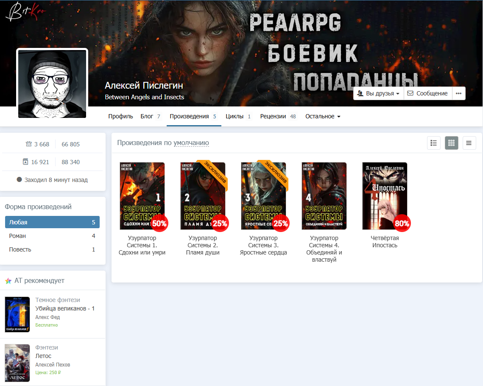Open Узурпатор Системы 3 book cover
The image size is (483, 386).
263,196
